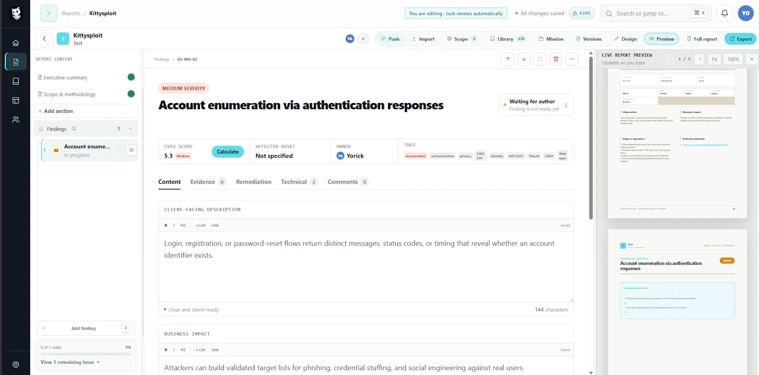Follow the View 1 remaining issue link
Image resolution: width=759 pixels, height=375 pixels.
(x=70, y=362)
